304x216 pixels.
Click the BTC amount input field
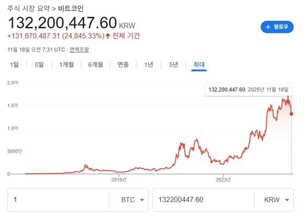[x=57, y=200]
